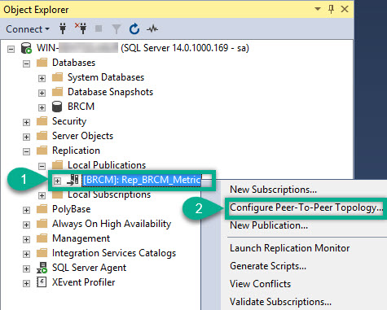Click the SQL Server Agent icon
The image size is (387, 310).
(x=42, y=268)
